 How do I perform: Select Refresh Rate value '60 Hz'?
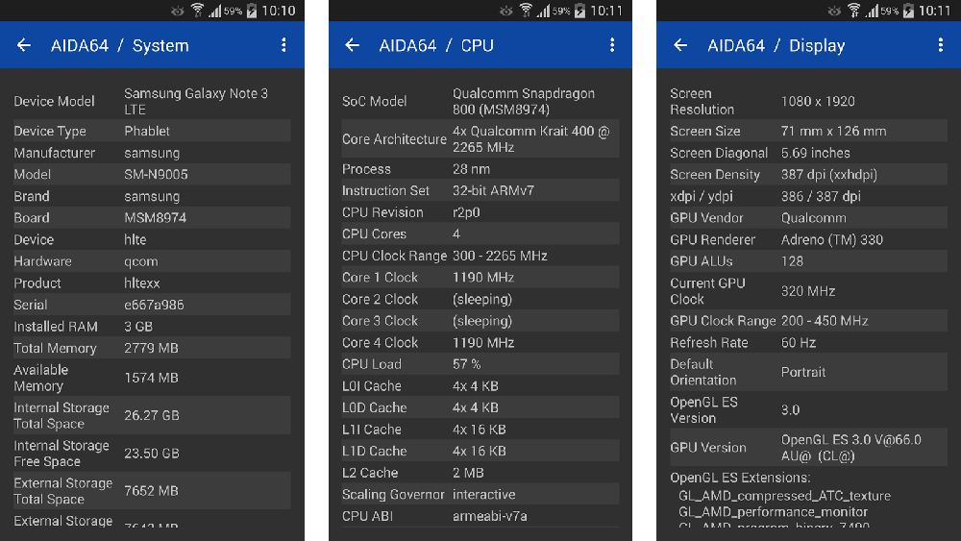pyautogui.click(x=798, y=343)
